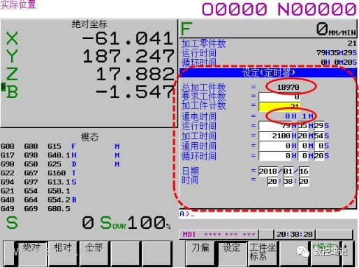This screenshot has width=359, height=268.
Task: Click the month 01 date field
Action: (x=288, y=171)
